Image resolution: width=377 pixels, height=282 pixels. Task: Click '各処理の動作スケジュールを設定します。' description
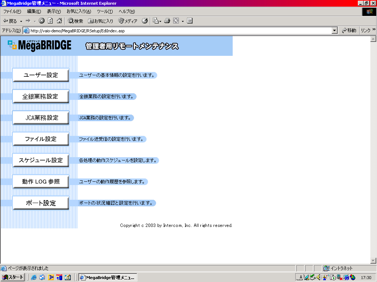118,160
